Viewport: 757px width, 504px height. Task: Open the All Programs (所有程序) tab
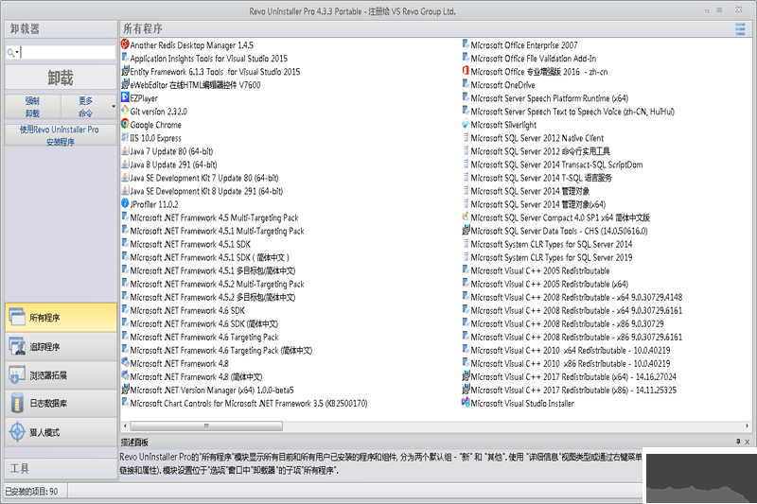[61, 318]
